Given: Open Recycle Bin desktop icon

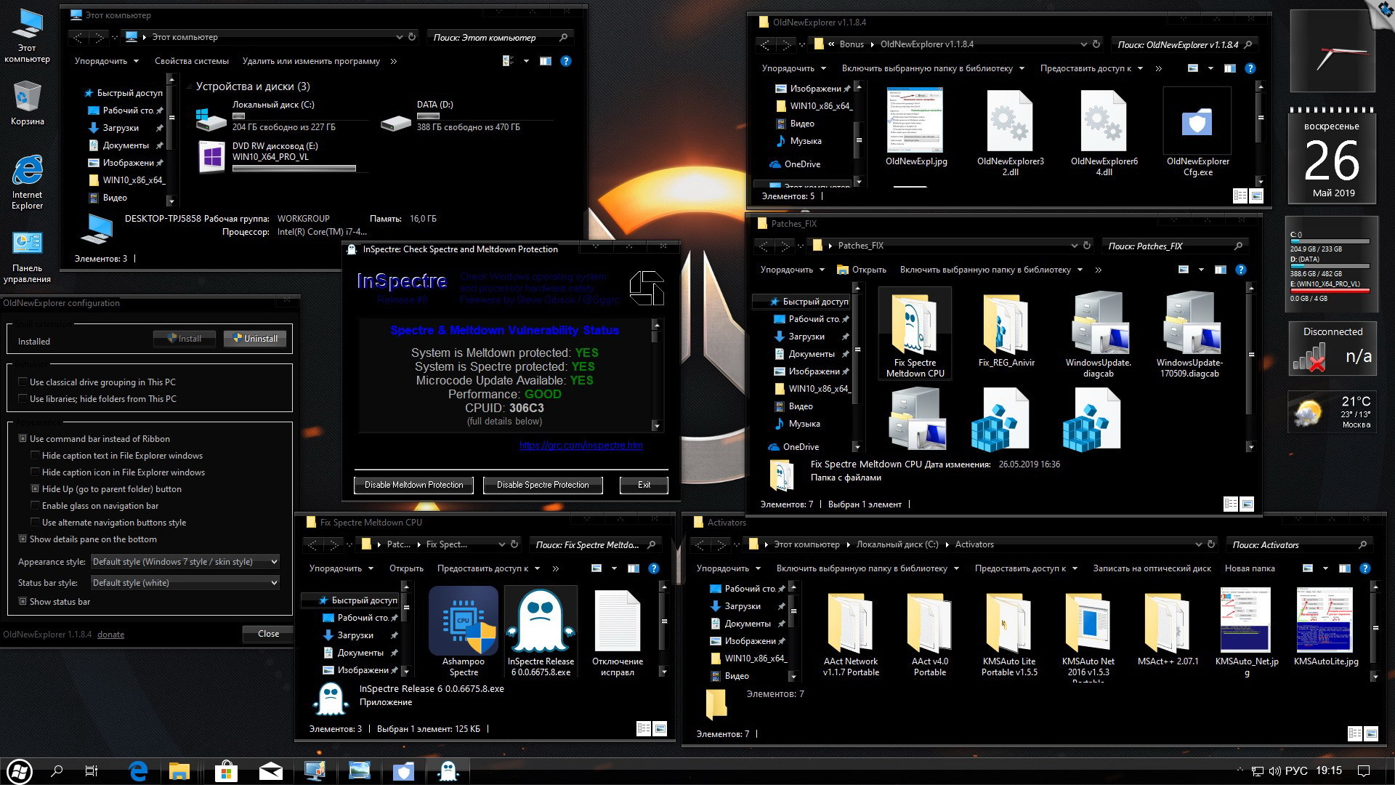Looking at the screenshot, I should [x=28, y=103].
